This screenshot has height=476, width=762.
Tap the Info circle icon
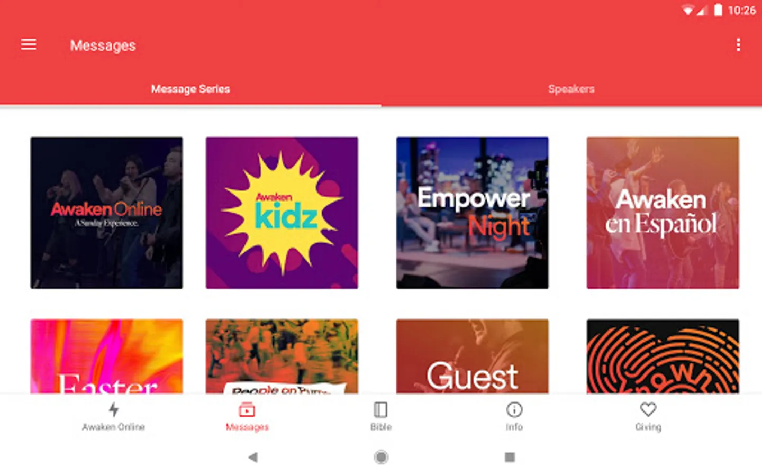(514, 409)
